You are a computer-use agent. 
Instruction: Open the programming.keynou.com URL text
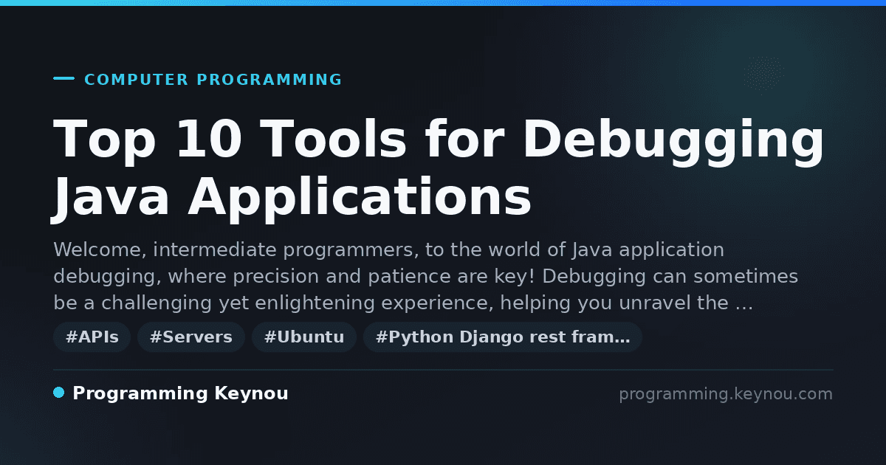[726, 394]
